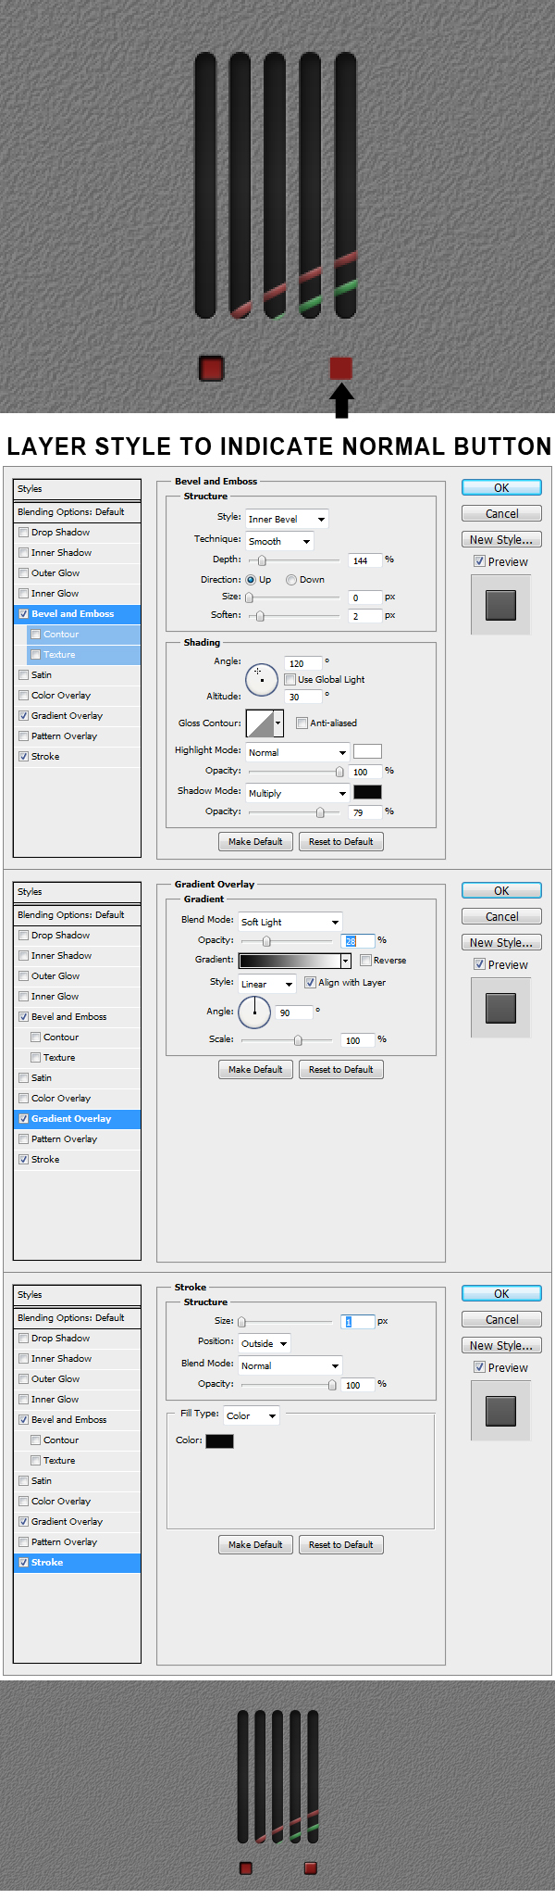
Task: Open the Gloss Contour thumbnail editor
Action: [260, 723]
